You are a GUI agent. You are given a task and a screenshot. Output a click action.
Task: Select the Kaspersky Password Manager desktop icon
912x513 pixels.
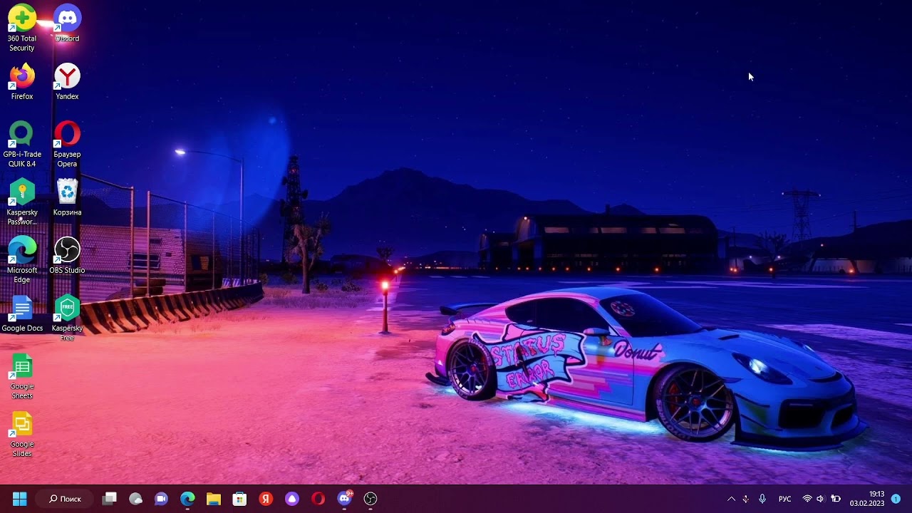click(x=22, y=202)
